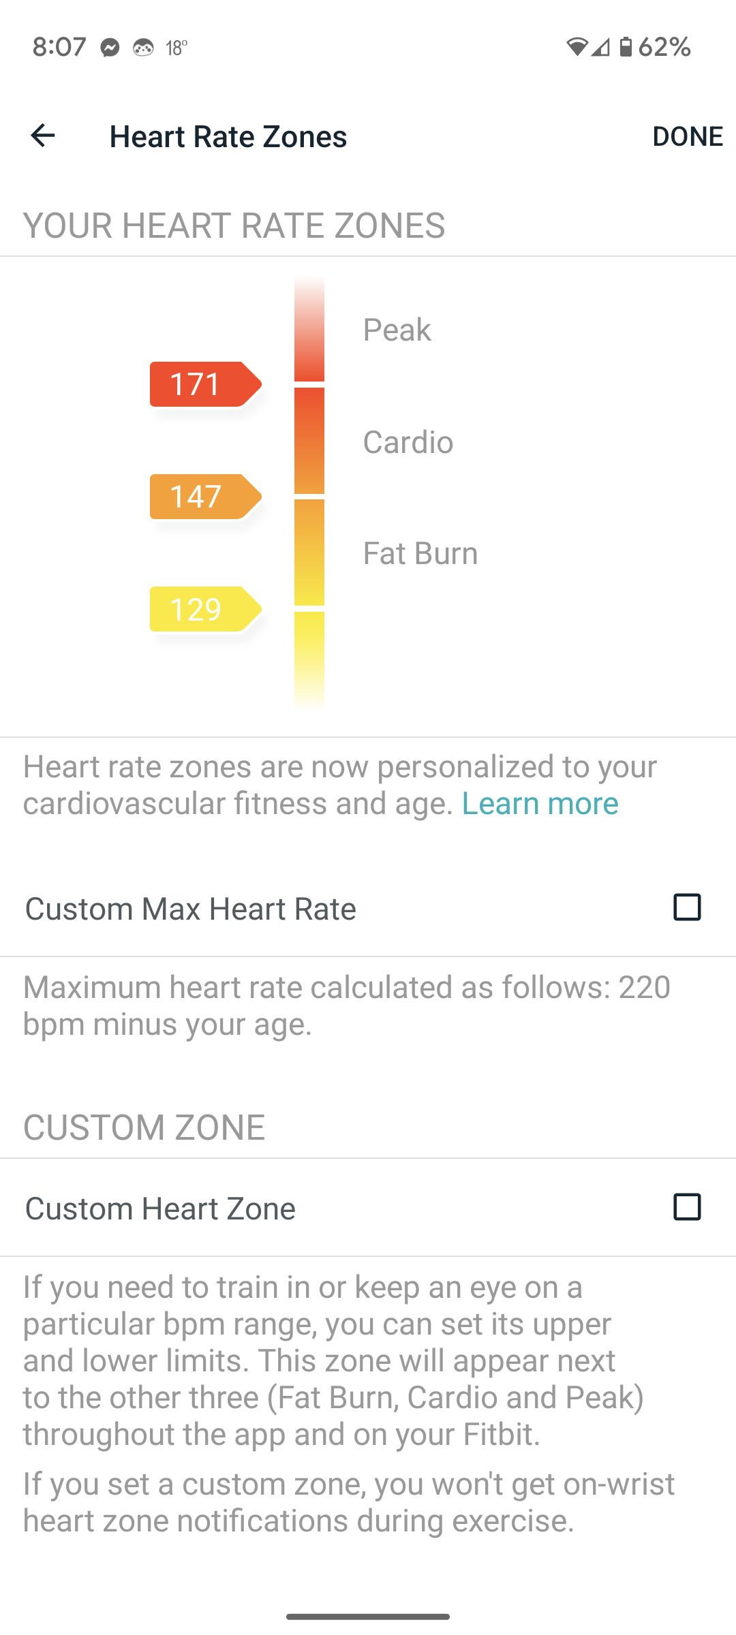Tap the Peak segment of the zone bar

[309, 330]
